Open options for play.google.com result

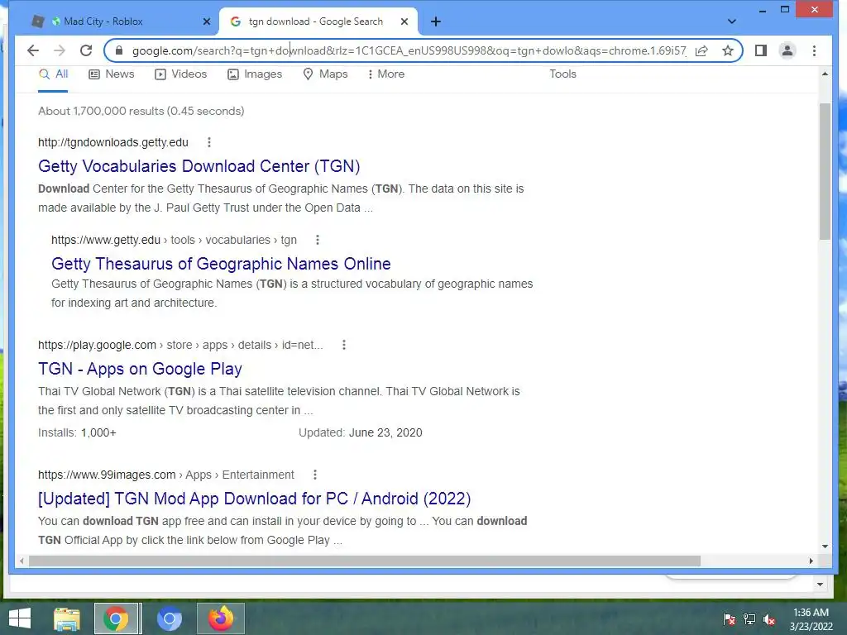click(344, 345)
